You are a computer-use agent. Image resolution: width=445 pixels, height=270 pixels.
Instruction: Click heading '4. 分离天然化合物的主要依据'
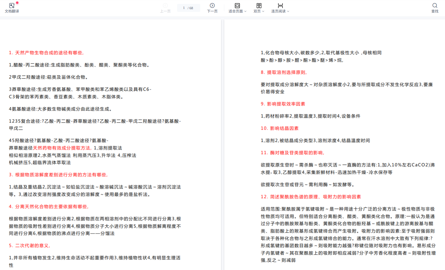(x=48, y=207)
